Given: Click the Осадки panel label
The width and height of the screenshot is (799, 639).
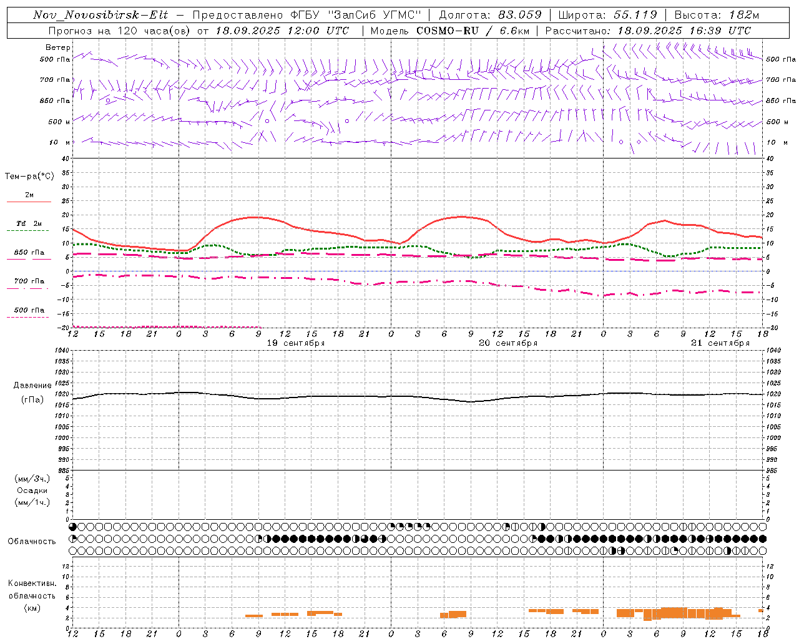Looking at the screenshot, I should tap(32, 490).
